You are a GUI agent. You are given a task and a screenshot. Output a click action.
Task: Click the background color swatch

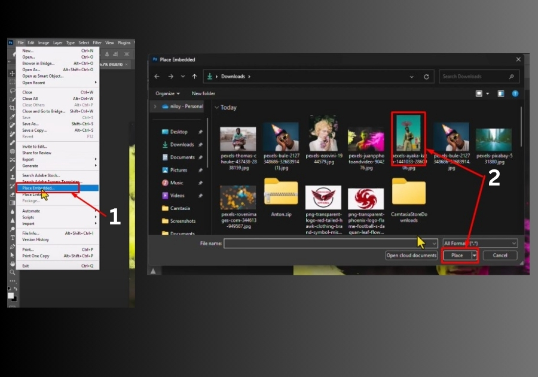(14, 299)
